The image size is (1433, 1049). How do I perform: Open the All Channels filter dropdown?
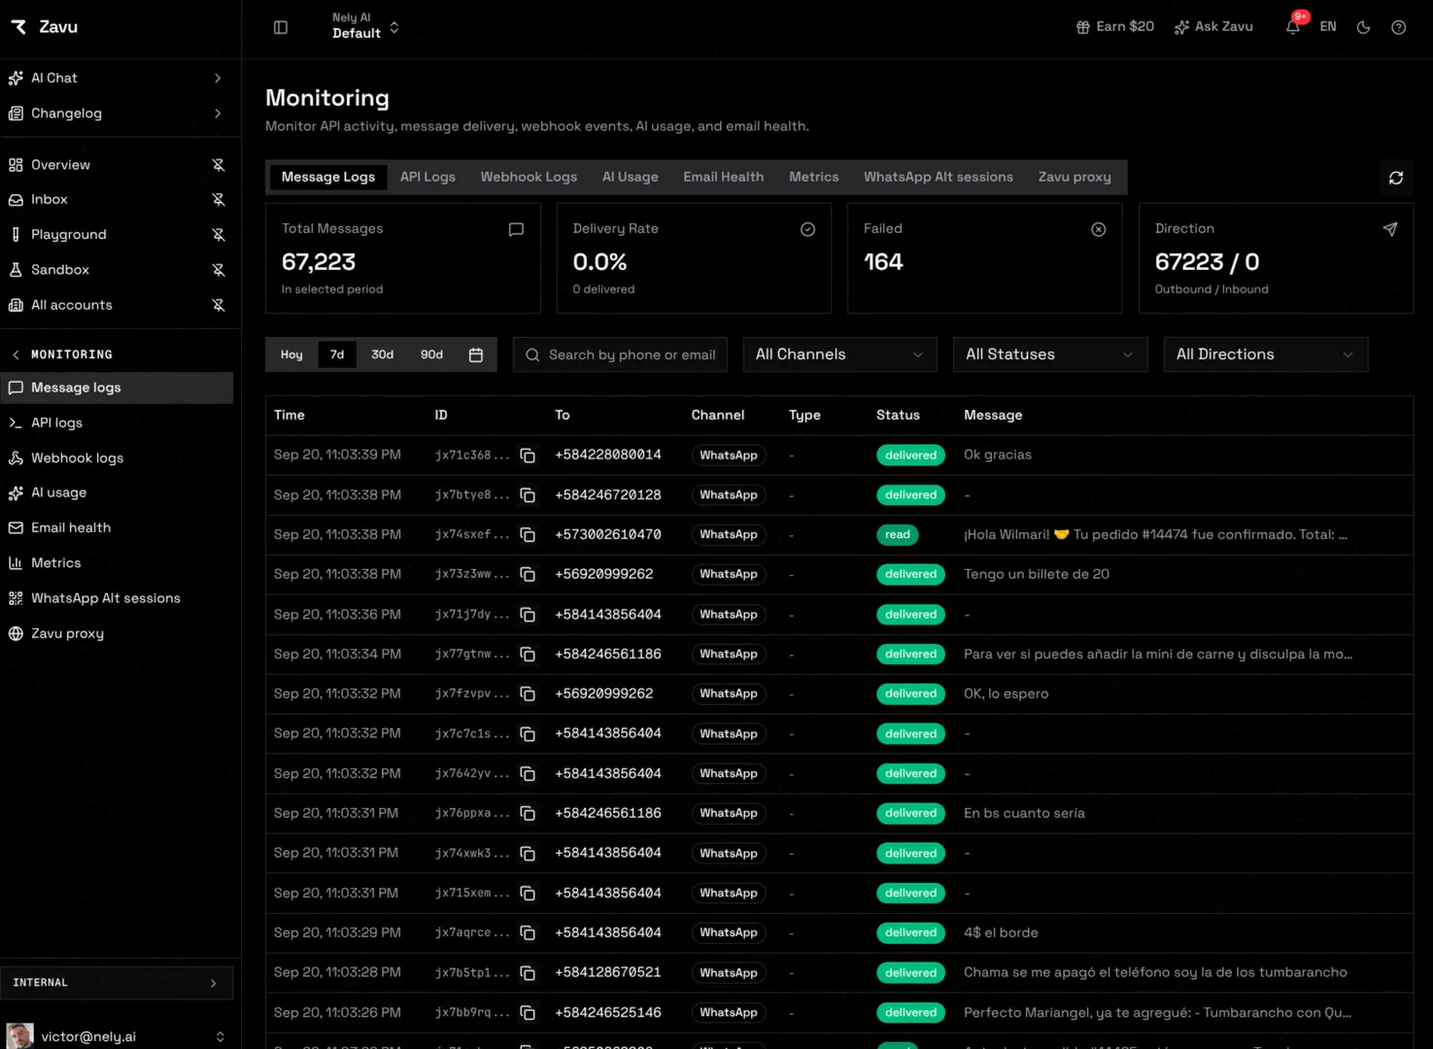840,355
